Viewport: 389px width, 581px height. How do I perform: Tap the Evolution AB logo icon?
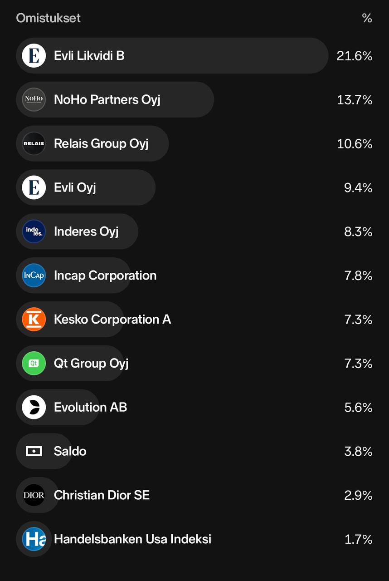pos(34,407)
